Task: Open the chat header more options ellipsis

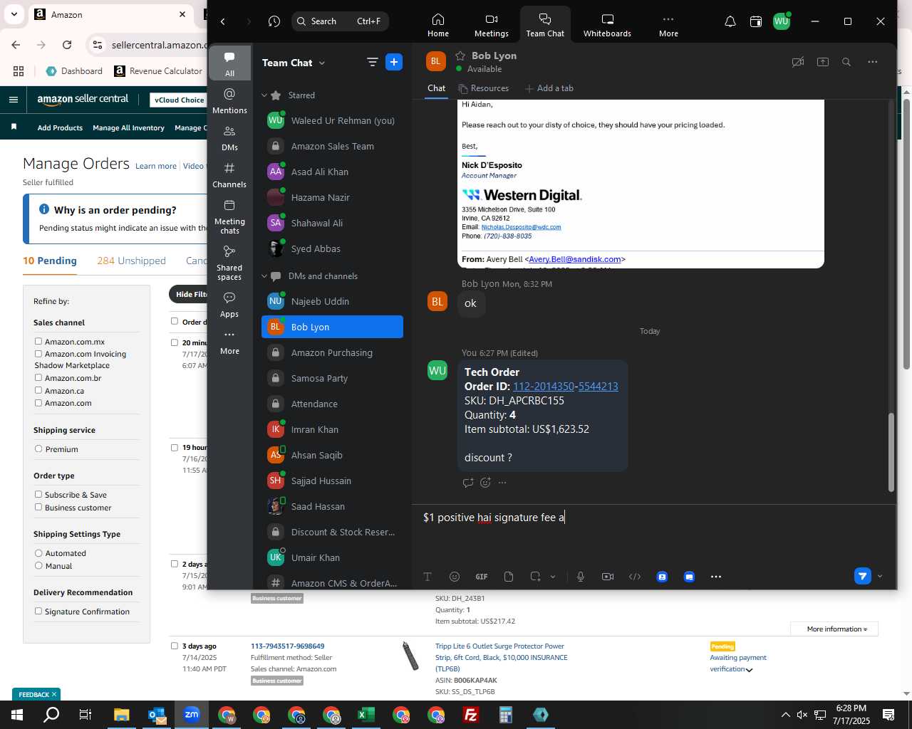Action: click(873, 62)
